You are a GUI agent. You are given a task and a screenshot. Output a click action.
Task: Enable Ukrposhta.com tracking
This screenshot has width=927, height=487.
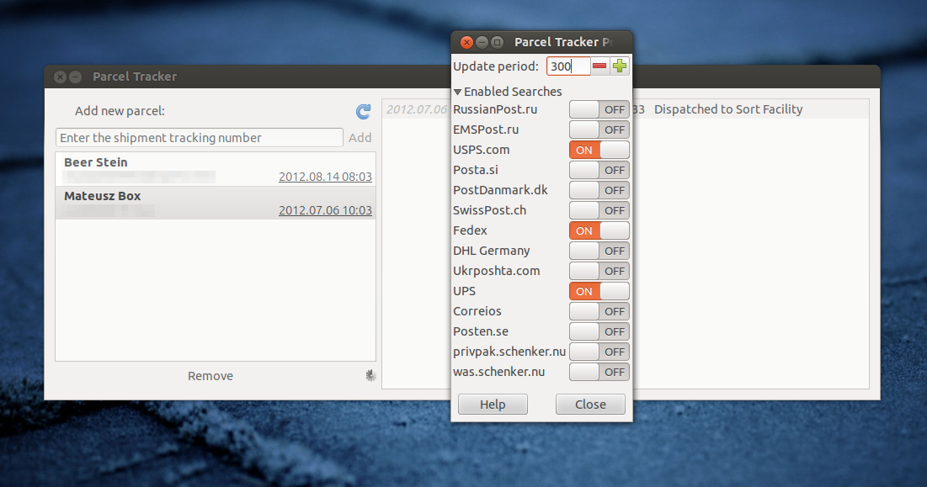599,271
